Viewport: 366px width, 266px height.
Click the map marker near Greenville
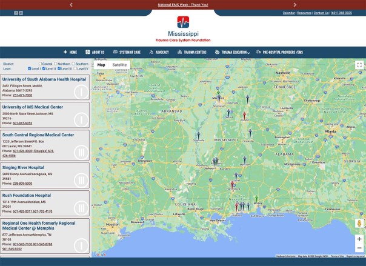198,136
